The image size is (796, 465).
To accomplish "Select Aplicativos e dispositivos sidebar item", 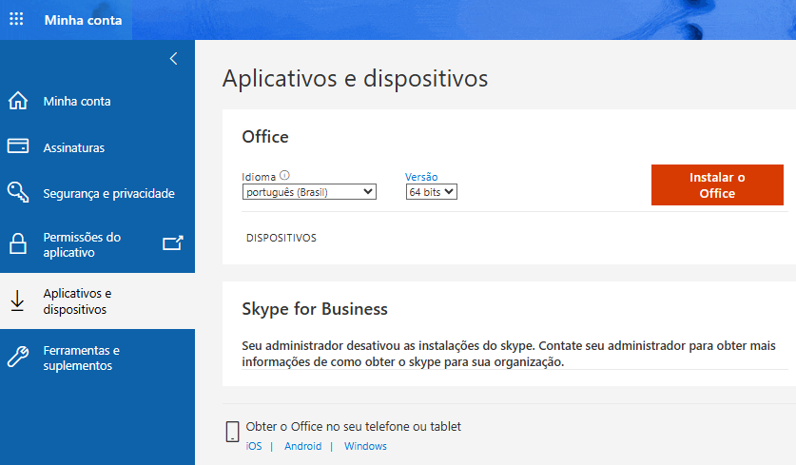I will [97, 301].
